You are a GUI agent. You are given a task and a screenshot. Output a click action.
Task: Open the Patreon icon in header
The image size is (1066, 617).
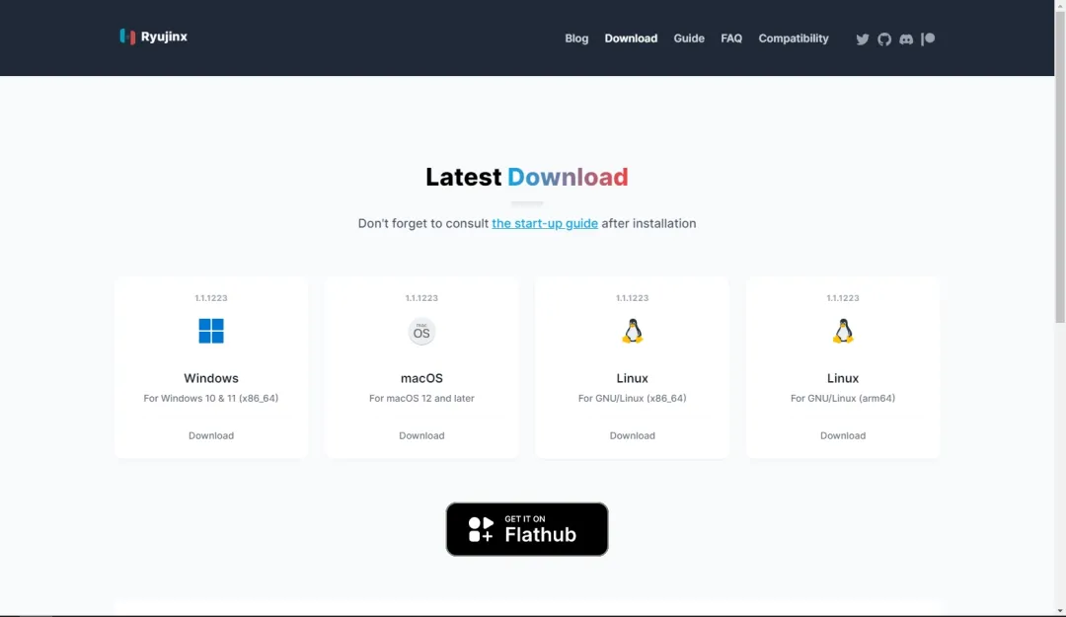tap(928, 39)
